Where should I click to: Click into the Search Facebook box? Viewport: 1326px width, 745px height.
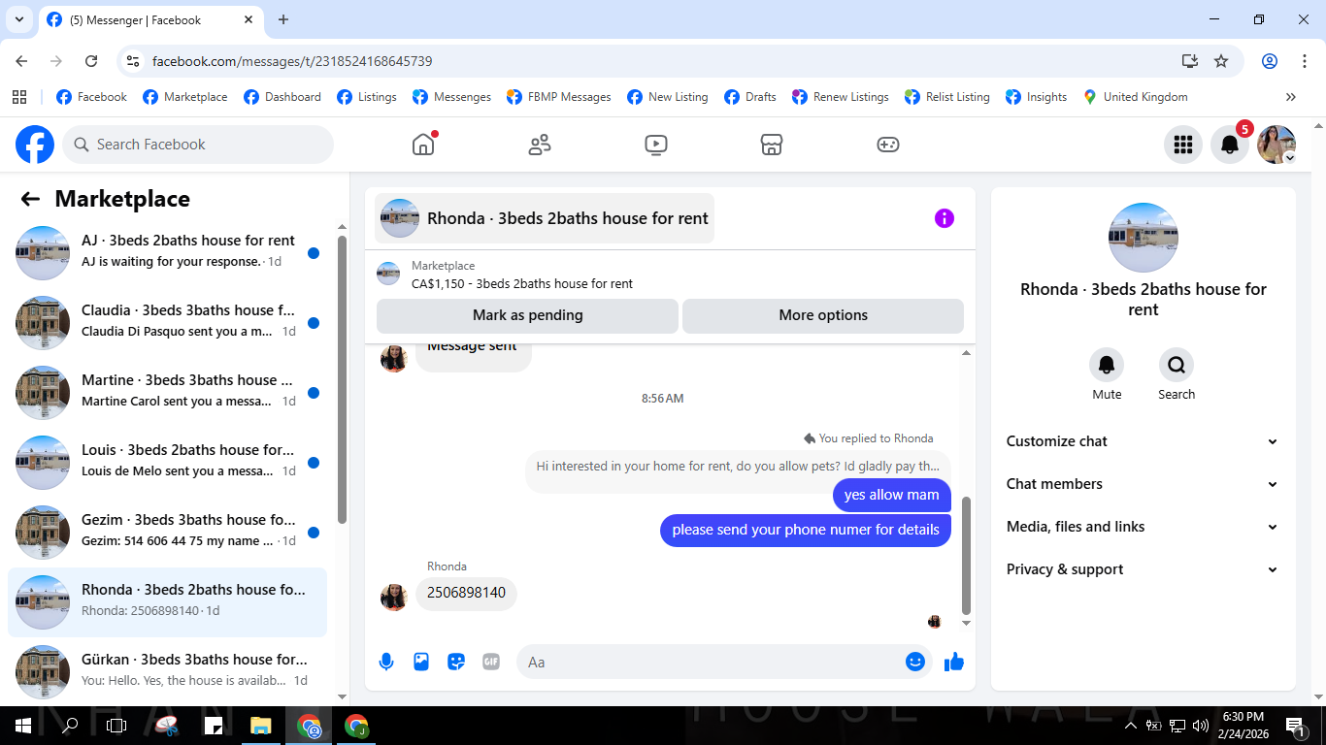[x=198, y=145]
